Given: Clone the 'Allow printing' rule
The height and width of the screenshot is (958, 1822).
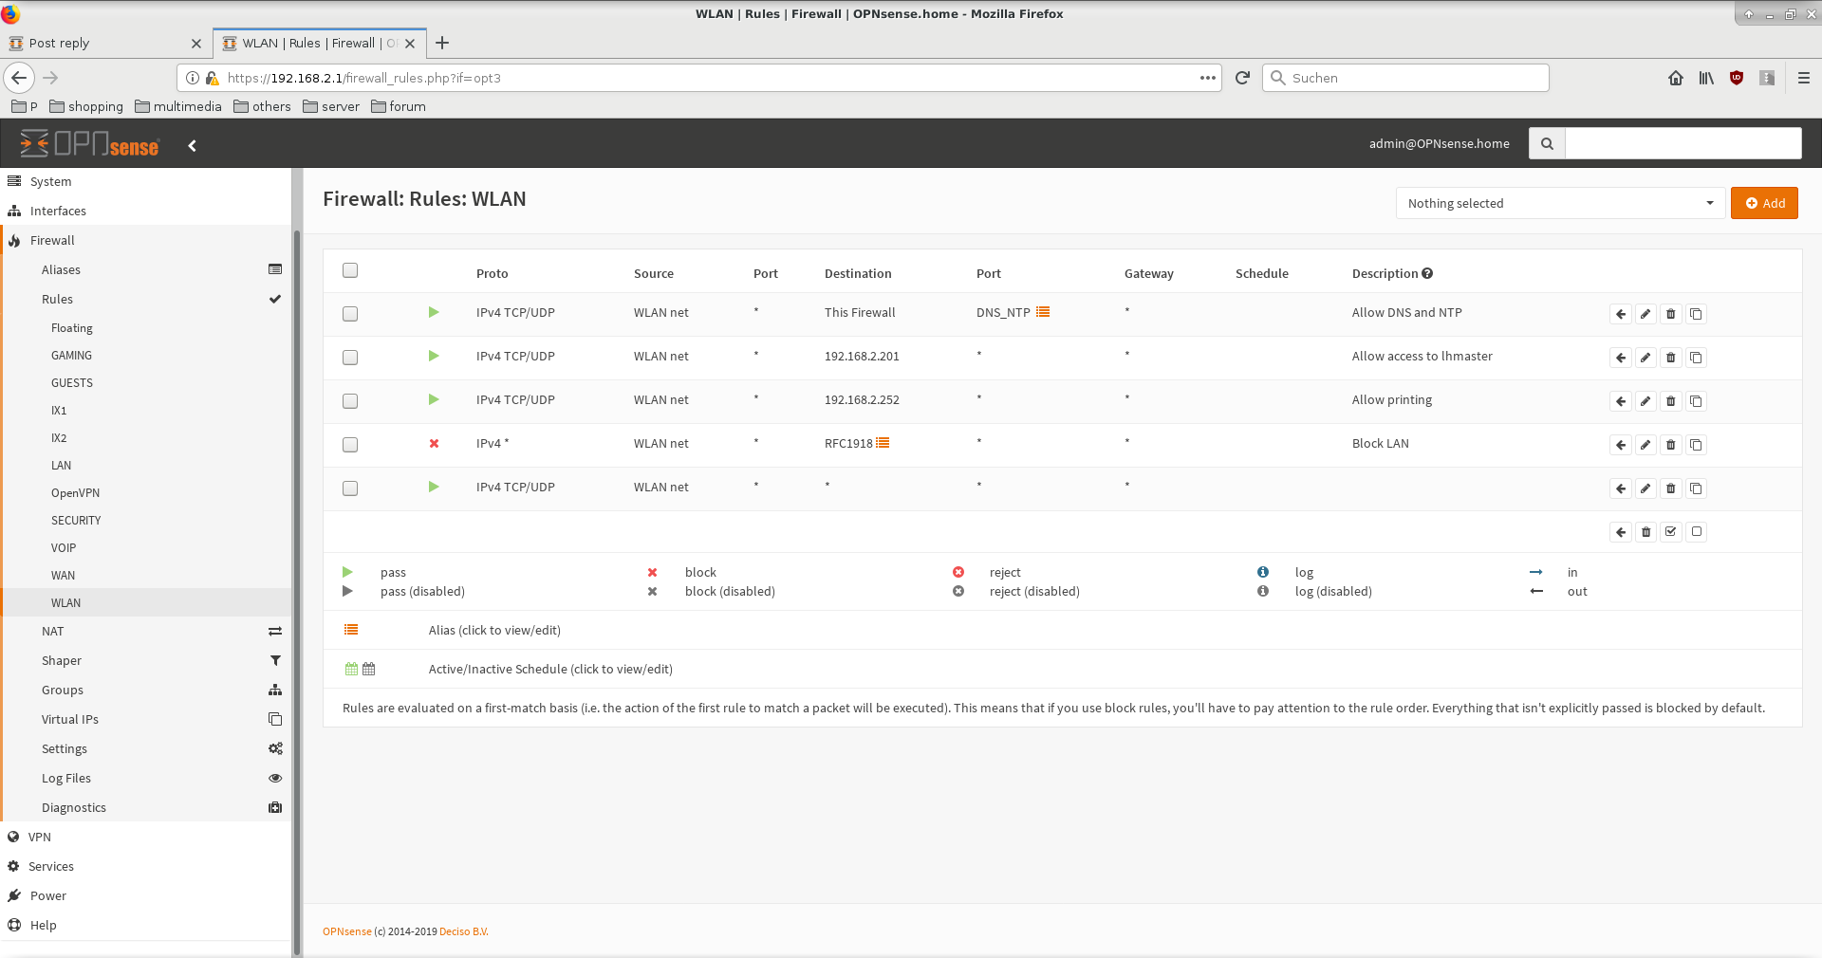Looking at the screenshot, I should (x=1696, y=401).
